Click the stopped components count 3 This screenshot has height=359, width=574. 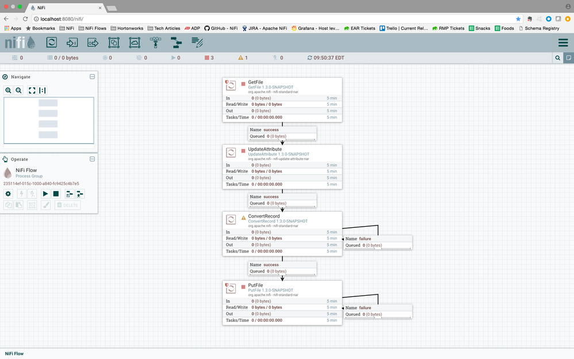(x=209, y=58)
